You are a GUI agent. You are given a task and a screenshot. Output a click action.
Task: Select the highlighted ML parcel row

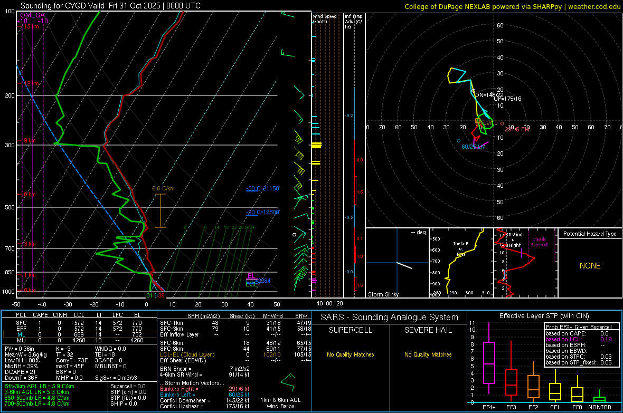click(x=80, y=334)
